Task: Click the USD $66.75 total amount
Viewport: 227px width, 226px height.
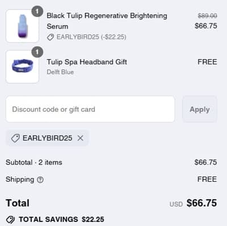Action: click(x=193, y=203)
